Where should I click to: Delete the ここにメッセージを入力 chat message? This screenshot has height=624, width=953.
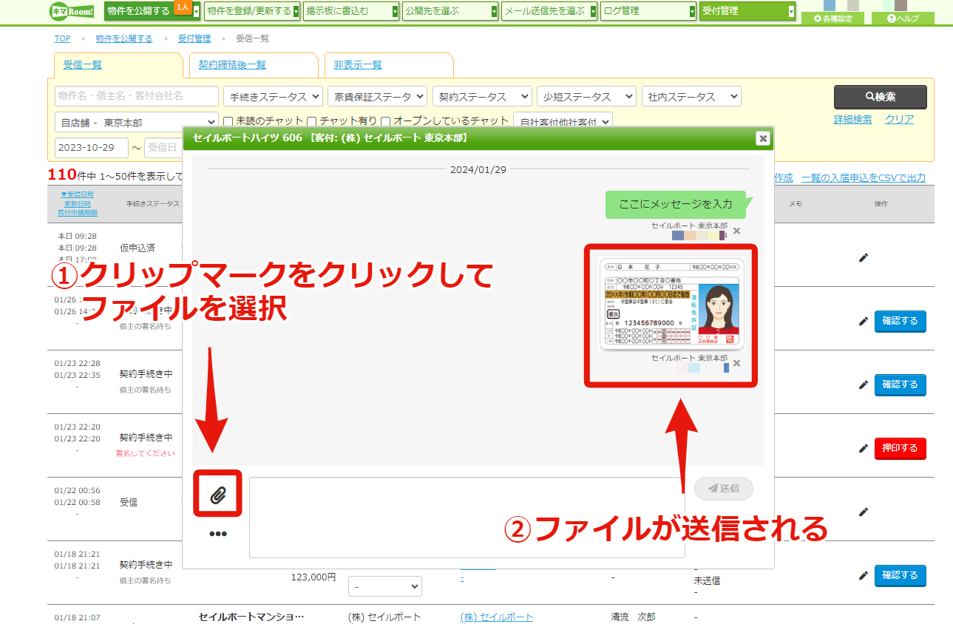point(736,231)
